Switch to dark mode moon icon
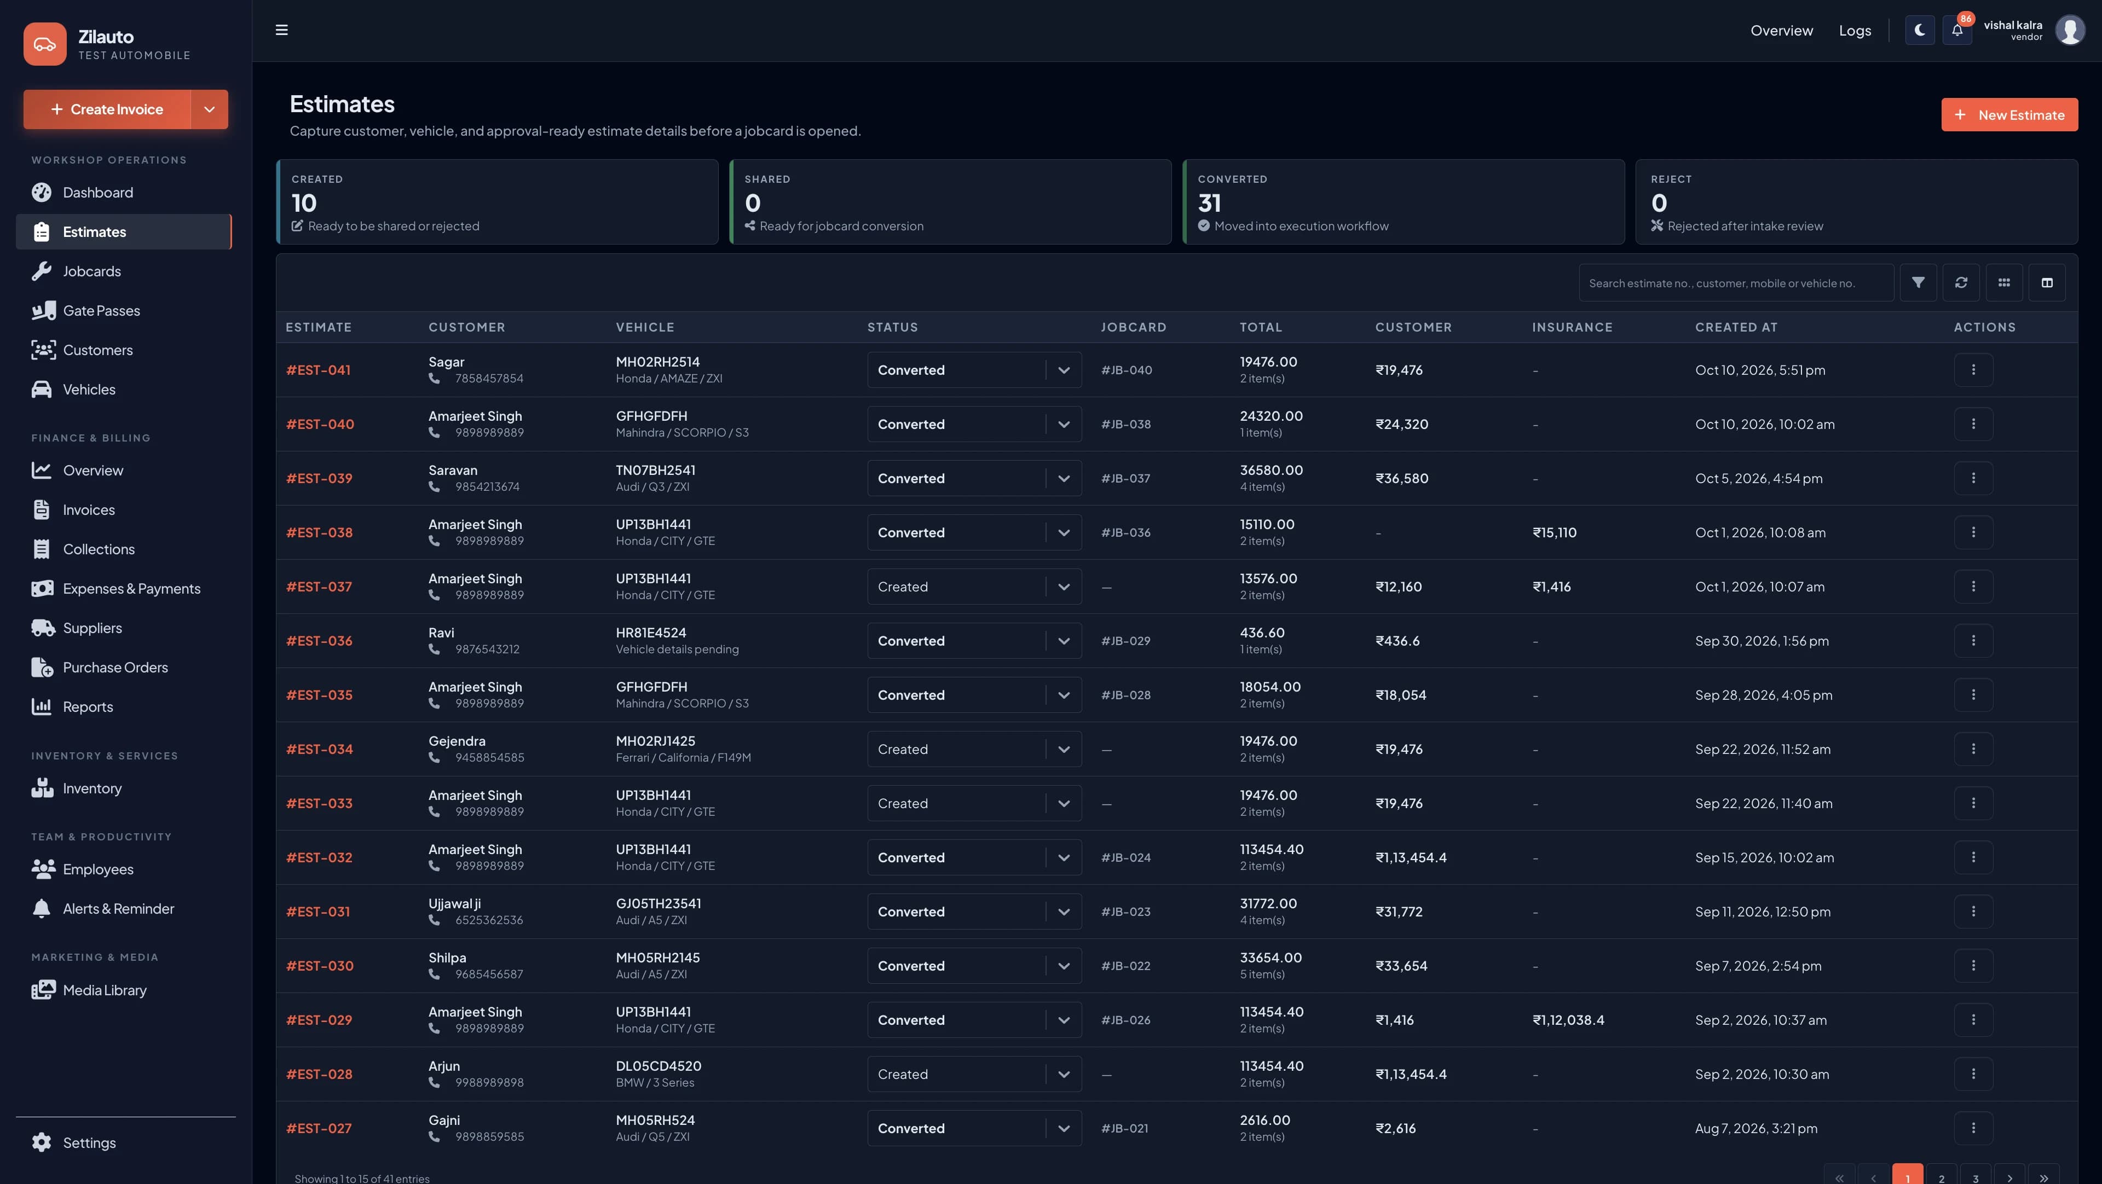This screenshot has width=2102, height=1184. [1919, 30]
